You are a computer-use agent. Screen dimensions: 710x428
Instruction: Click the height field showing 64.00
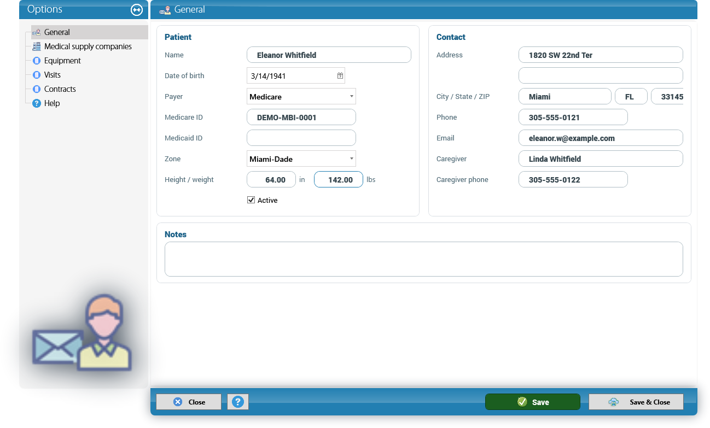(271, 179)
